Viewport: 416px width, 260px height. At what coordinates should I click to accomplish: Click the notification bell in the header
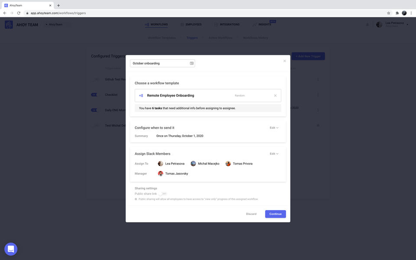pos(367,25)
